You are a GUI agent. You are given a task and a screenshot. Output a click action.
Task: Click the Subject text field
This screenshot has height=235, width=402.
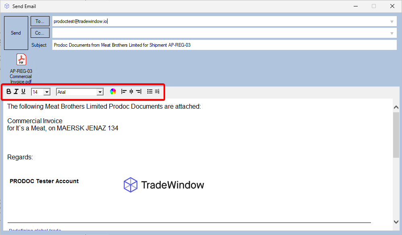(x=224, y=45)
